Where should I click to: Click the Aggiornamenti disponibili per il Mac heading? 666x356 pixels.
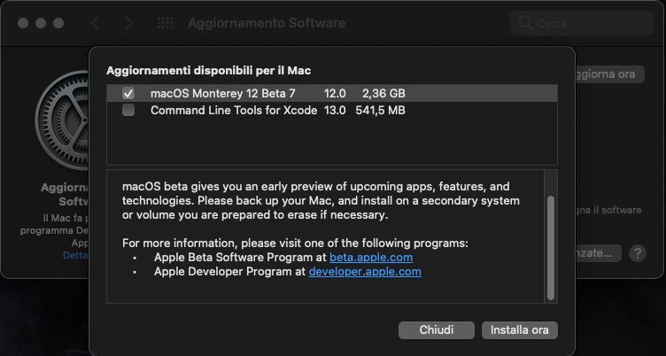[208, 71]
